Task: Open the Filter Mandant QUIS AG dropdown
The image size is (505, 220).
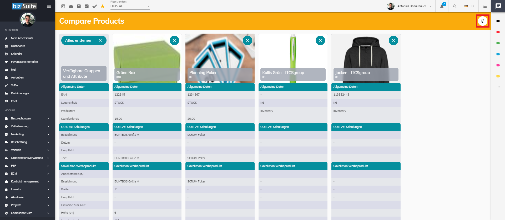Action: tap(130, 6)
